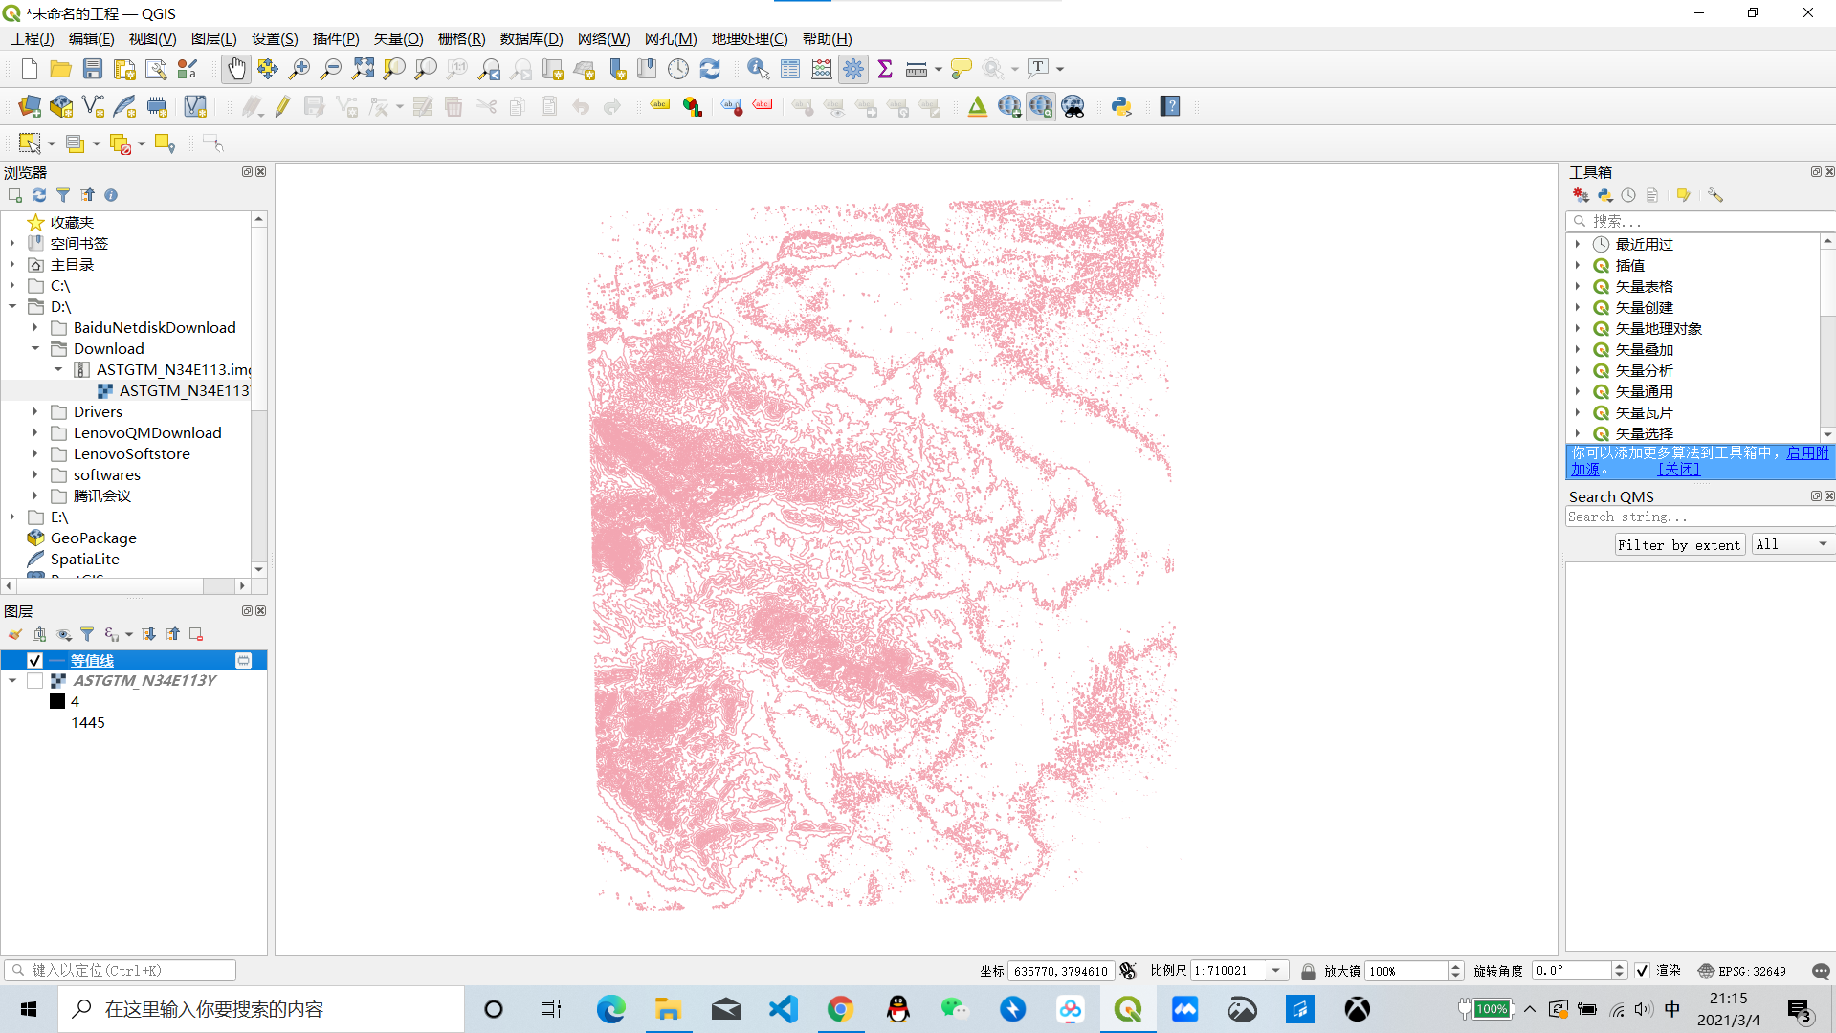Enable the ASTGTM_N34E113Y layer checkbox
This screenshot has height=1033, width=1836.
pyautogui.click(x=35, y=680)
